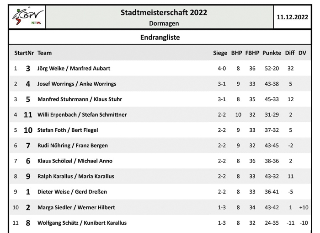Select the StartNr column header
Screen dimensions: 320x233
[24, 53]
